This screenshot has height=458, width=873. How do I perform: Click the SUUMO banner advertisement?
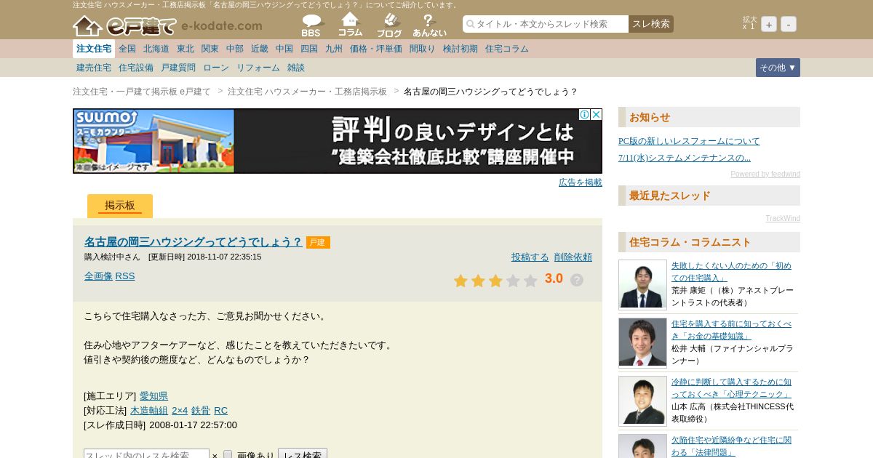(338, 141)
